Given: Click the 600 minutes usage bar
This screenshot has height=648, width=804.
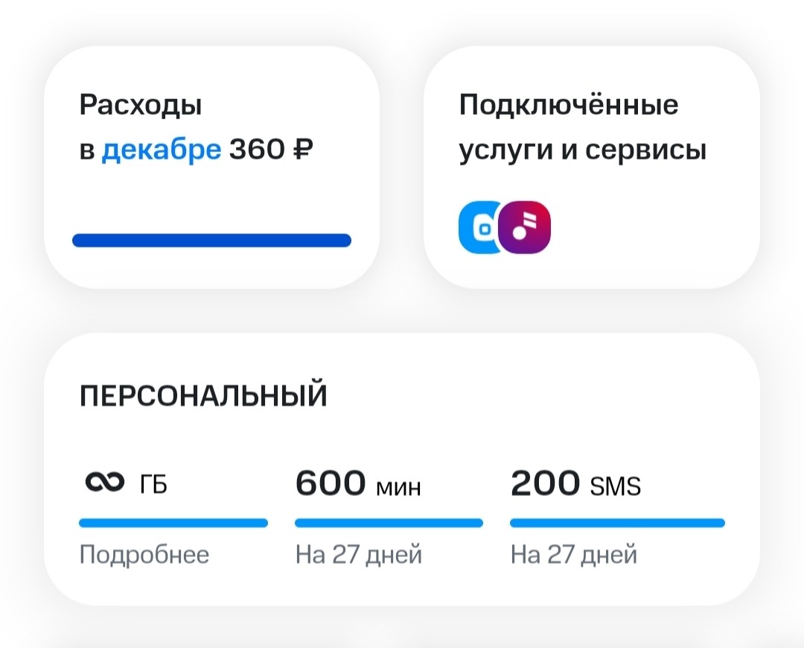Looking at the screenshot, I should (389, 523).
